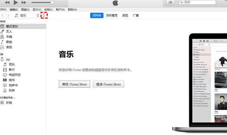Click the 前往 iTunes Store button
Screen dimensions: 227x135
tap(74, 84)
